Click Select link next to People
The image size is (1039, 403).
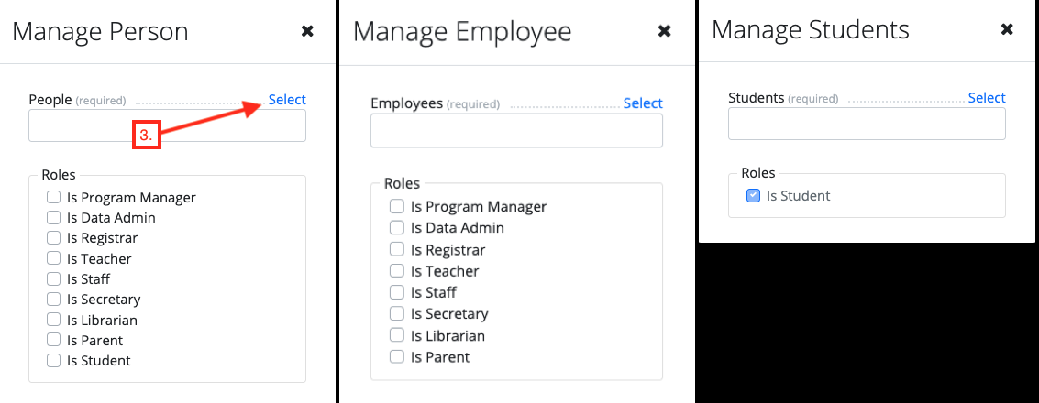tap(287, 100)
